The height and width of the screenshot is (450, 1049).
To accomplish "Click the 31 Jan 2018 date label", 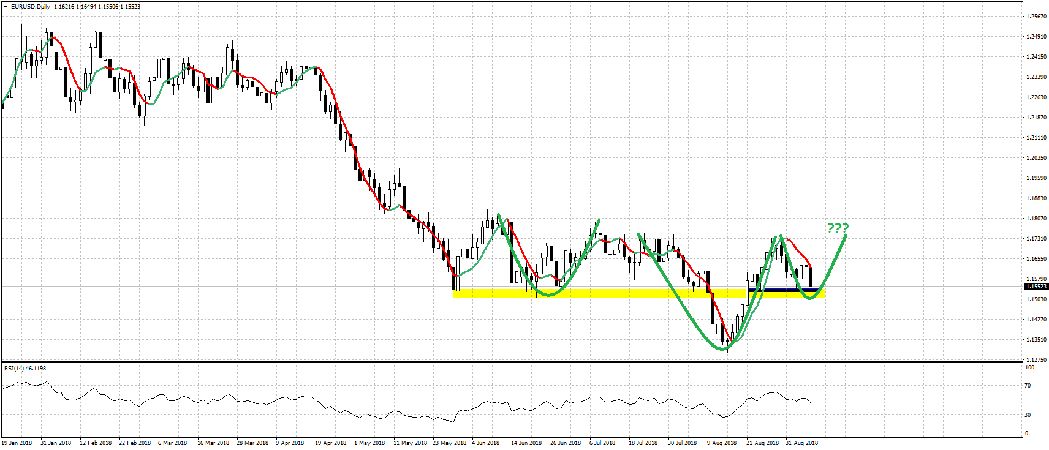I will pyautogui.click(x=56, y=443).
